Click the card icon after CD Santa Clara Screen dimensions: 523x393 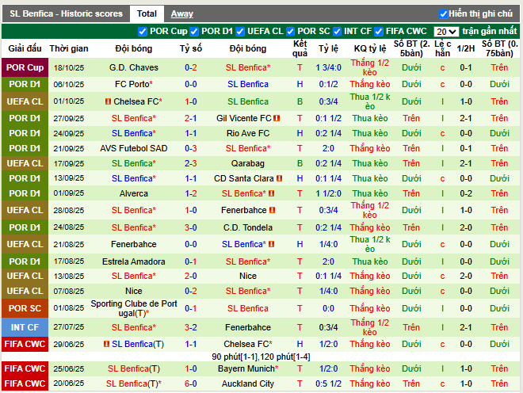[x=281, y=178]
